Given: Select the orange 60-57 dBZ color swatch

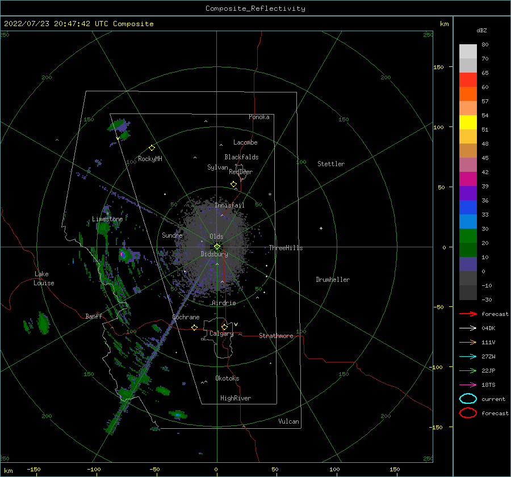Looking at the screenshot, I should 468,94.
